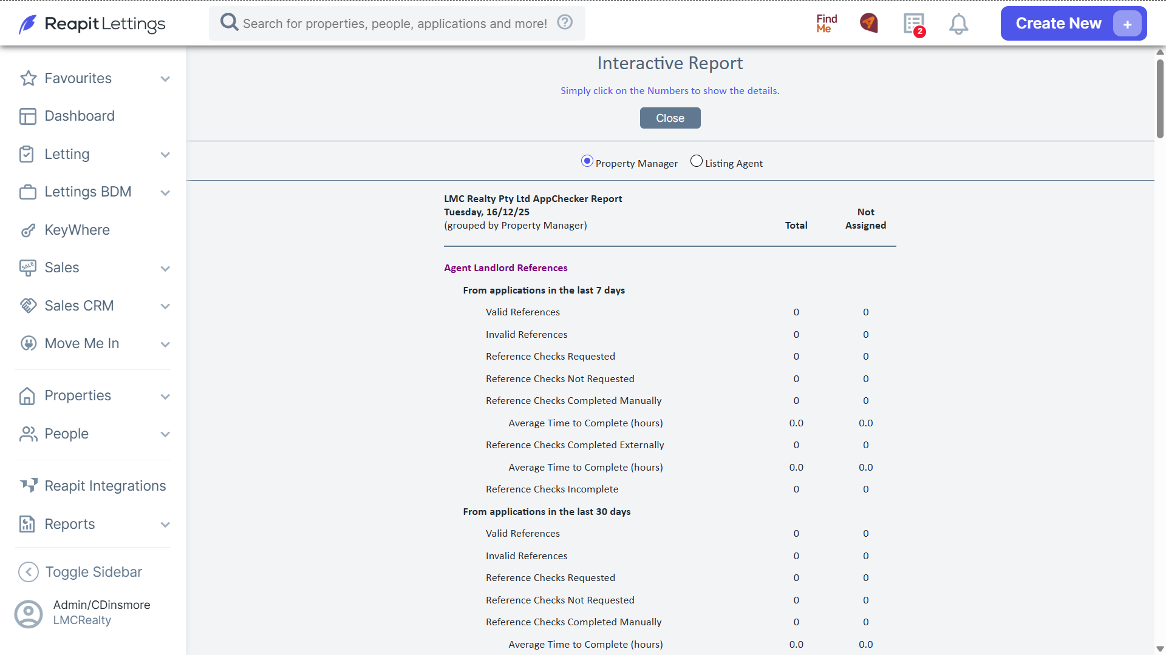Select the Property Manager radio button
This screenshot has width=1166, height=655.
click(587, 161)
